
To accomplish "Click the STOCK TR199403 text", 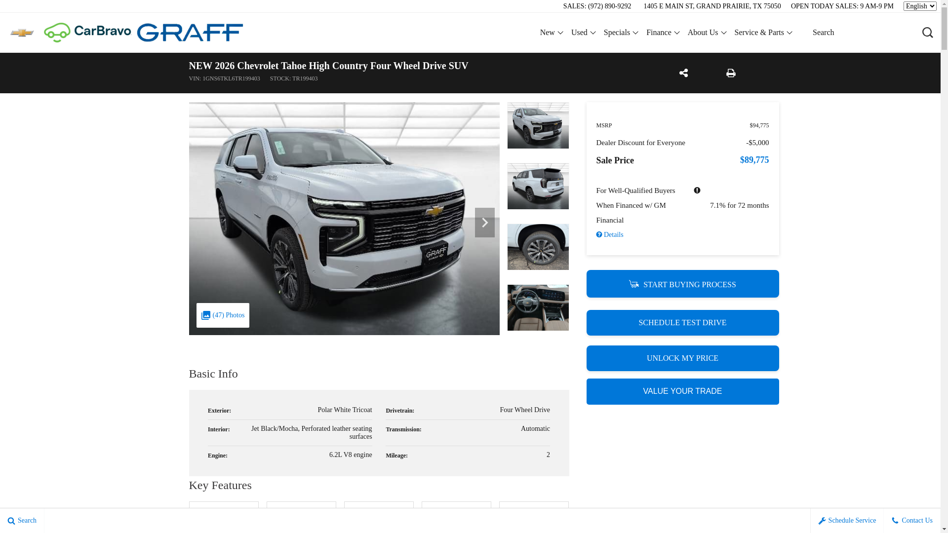I will (294, 79).
